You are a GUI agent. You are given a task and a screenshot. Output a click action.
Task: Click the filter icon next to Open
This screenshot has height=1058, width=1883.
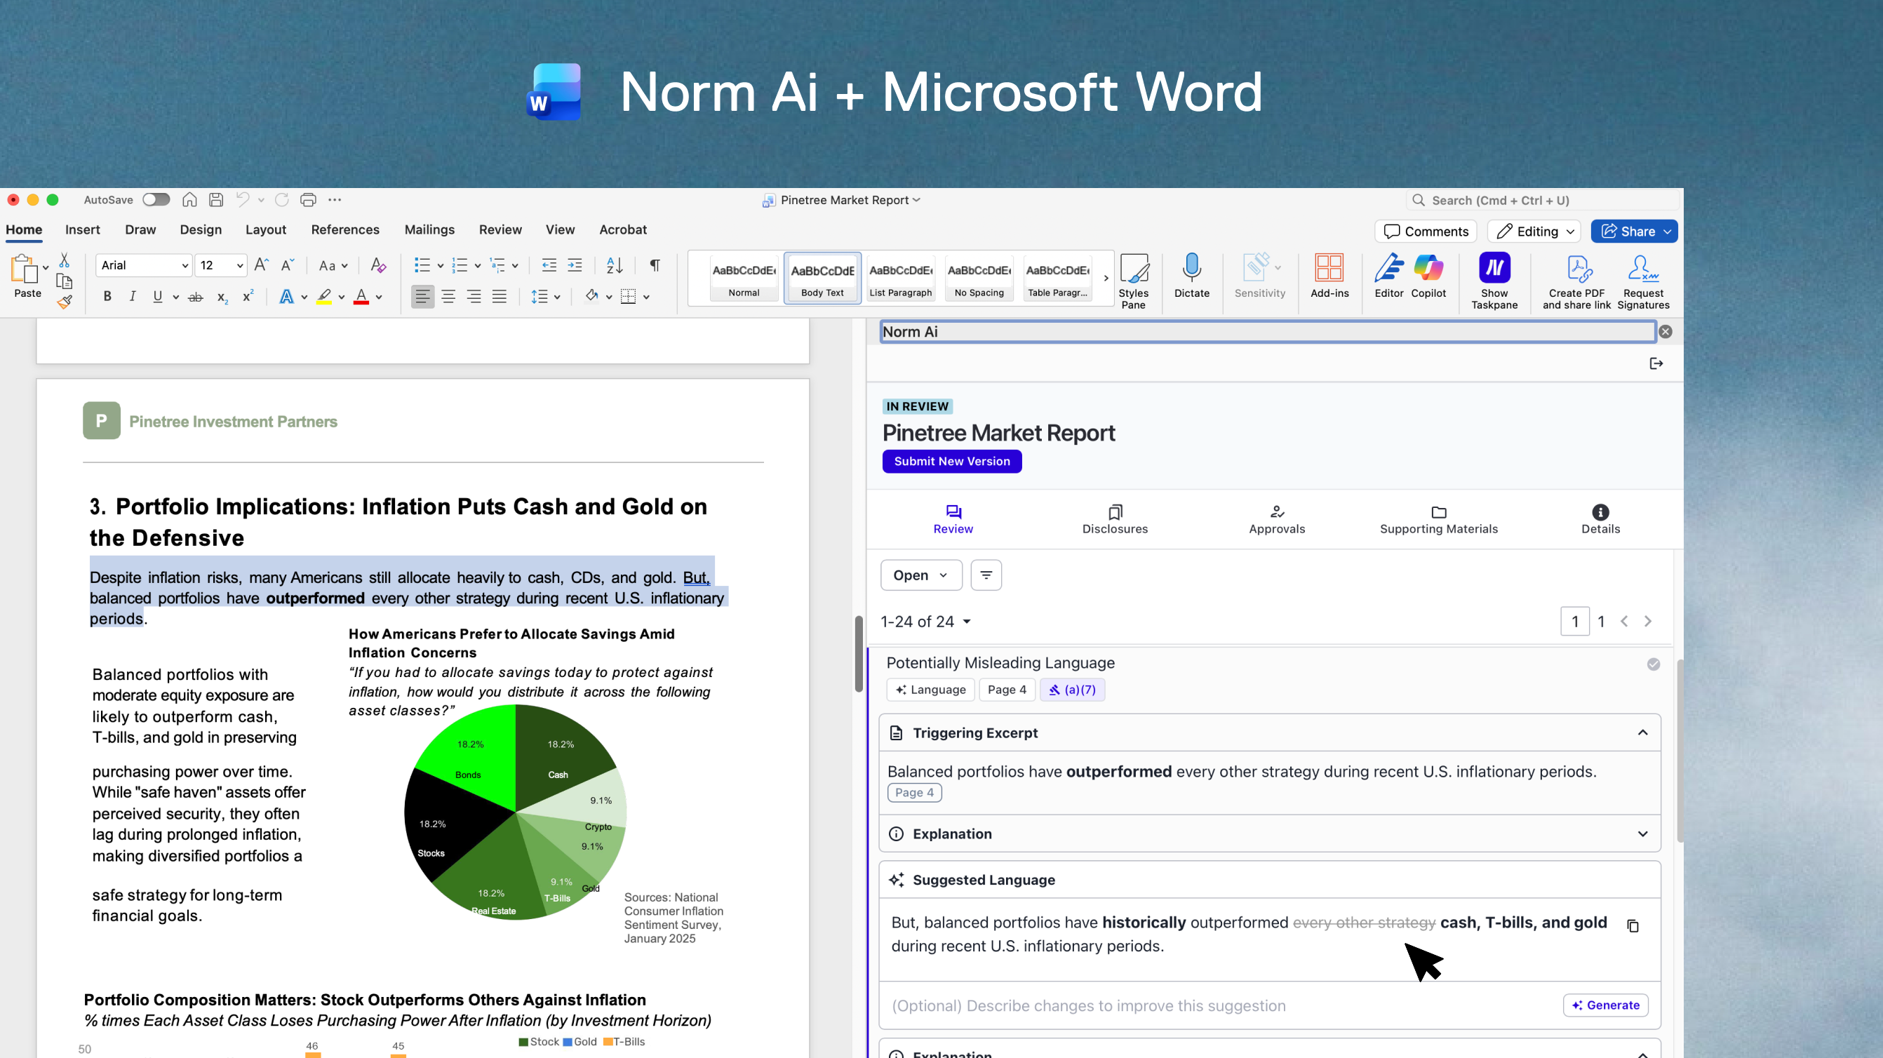click(x=986, y=575)
